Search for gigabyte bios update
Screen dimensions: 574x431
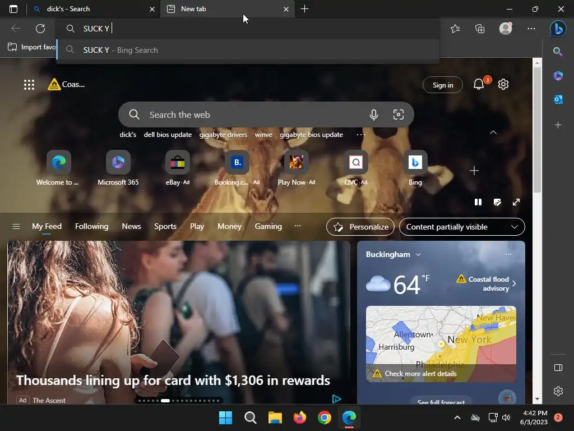point(312,135)
